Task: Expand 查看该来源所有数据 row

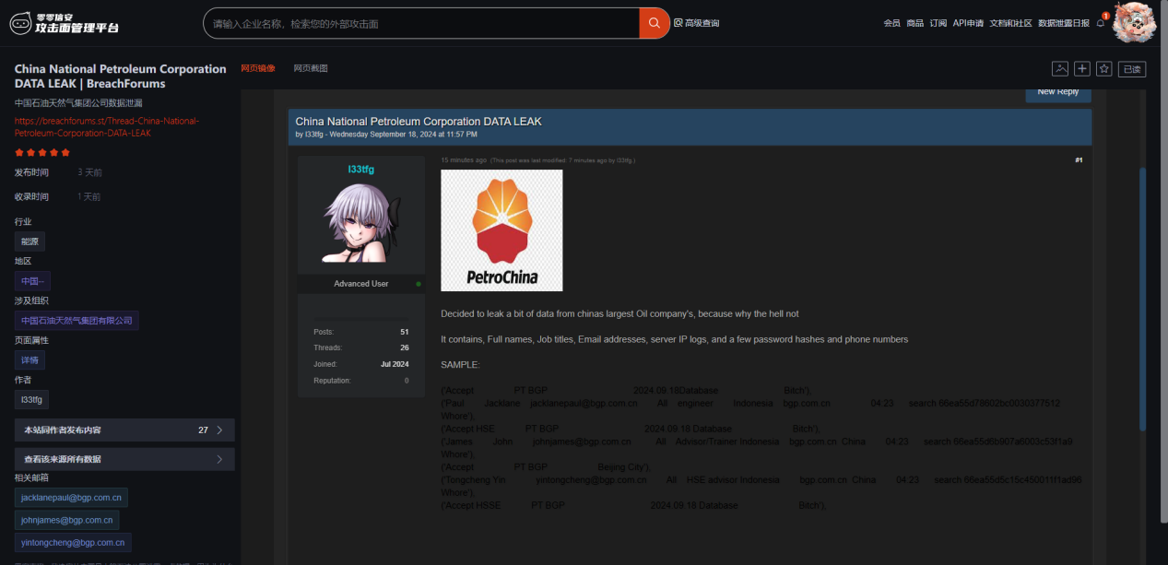Action: coord(124,459)
